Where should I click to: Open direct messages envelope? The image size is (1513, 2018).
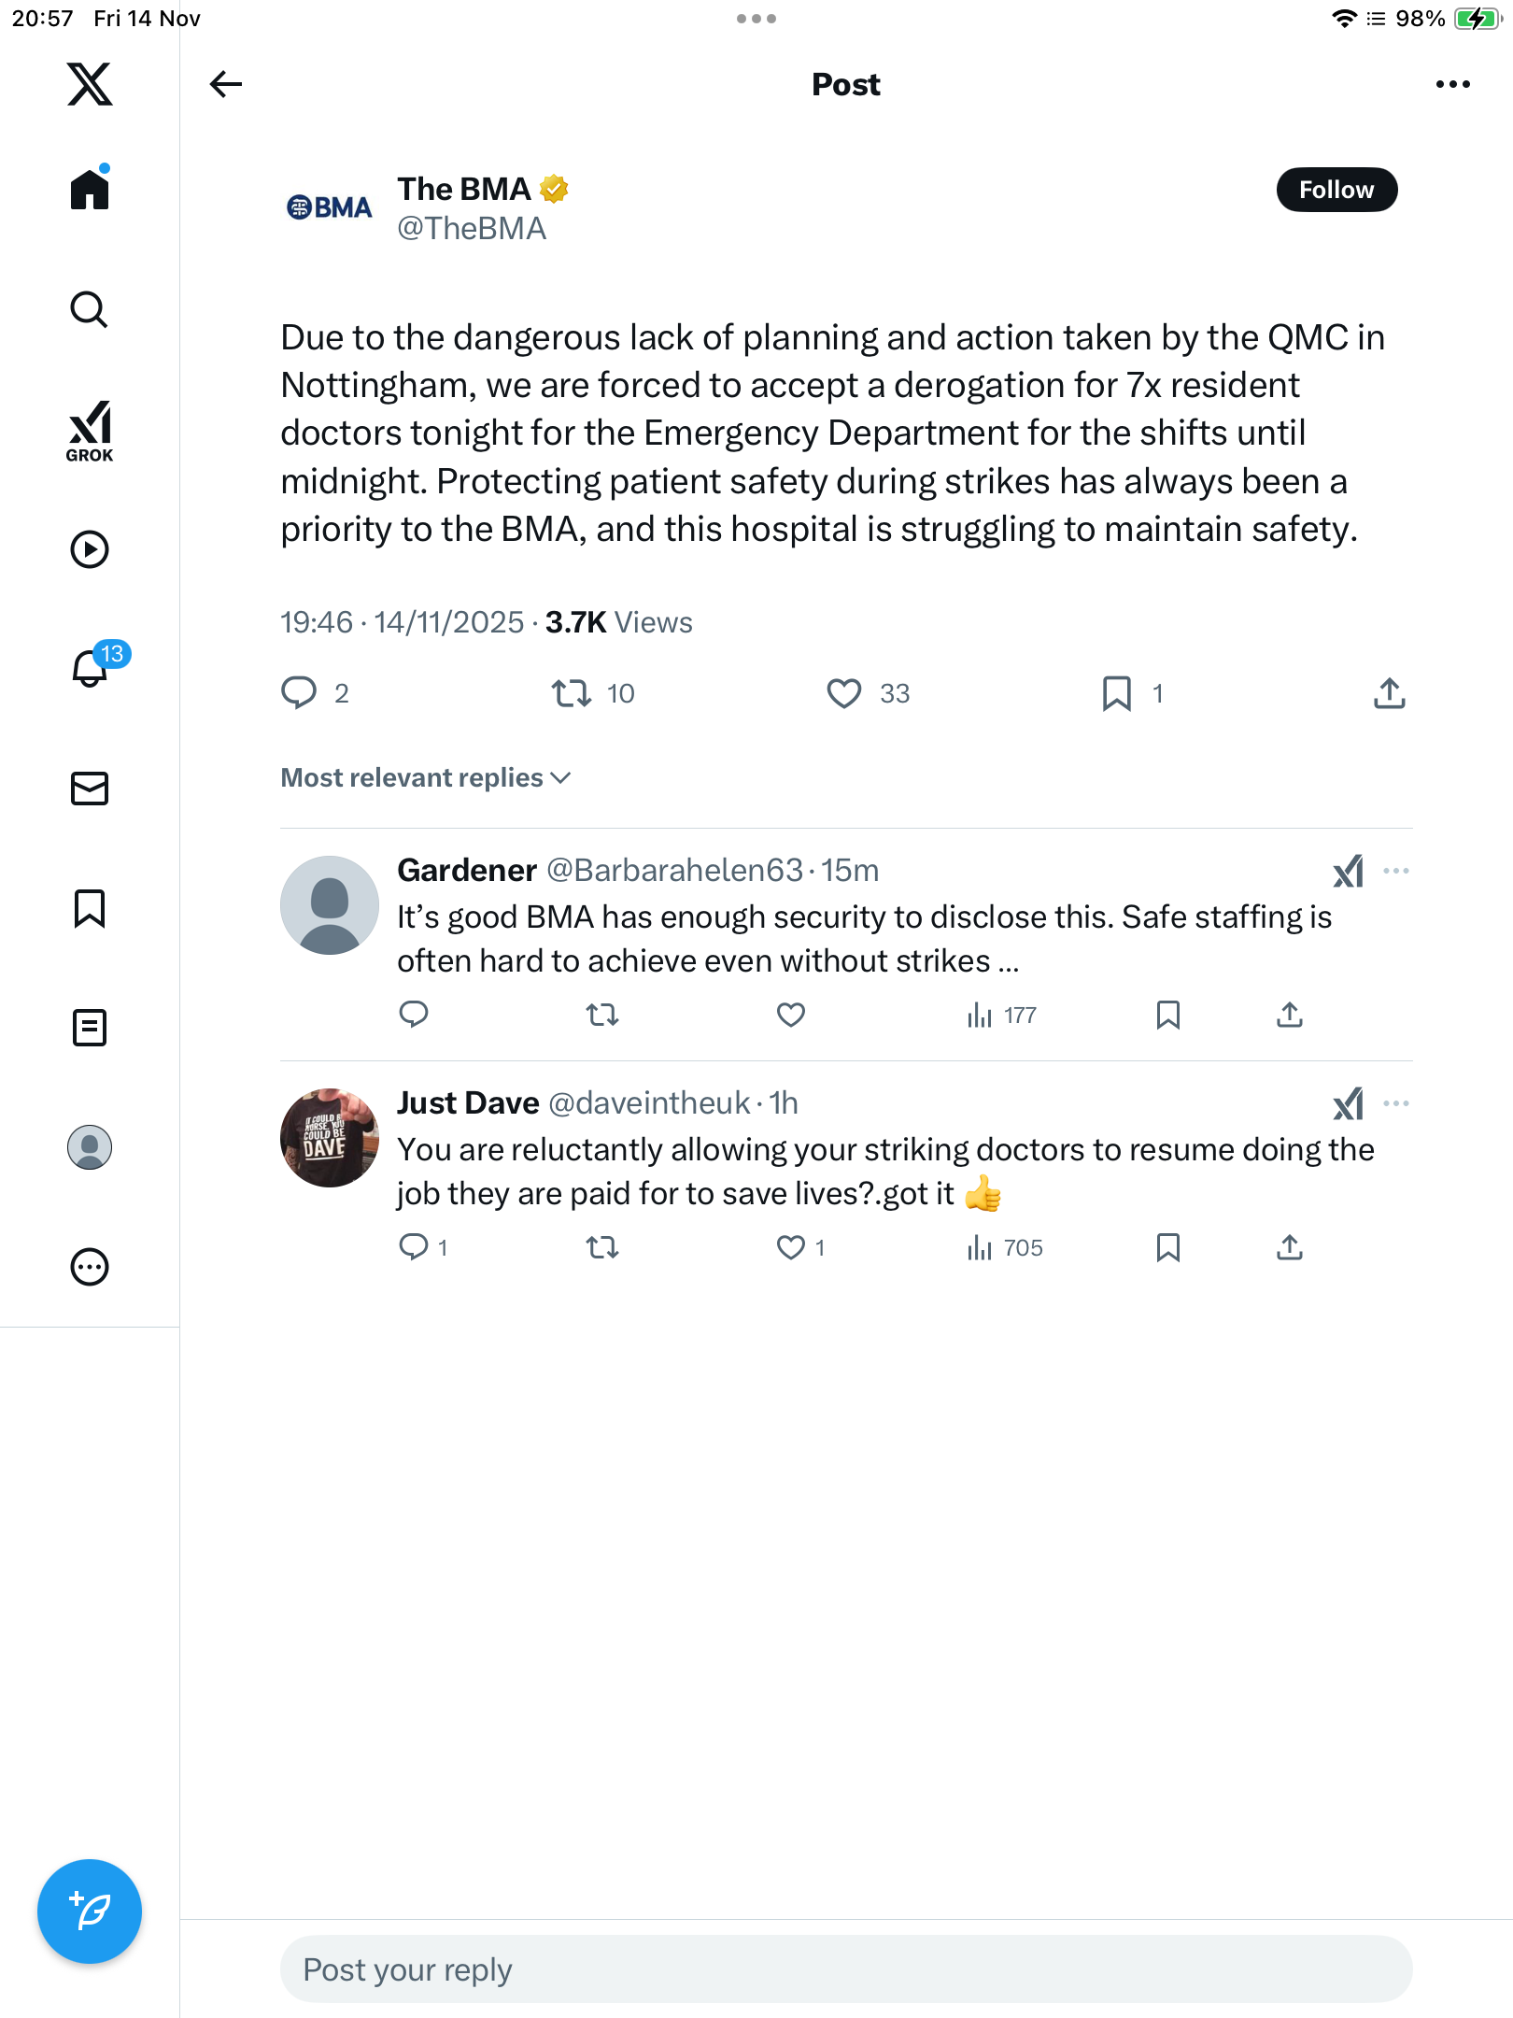(x=90, y=789)
